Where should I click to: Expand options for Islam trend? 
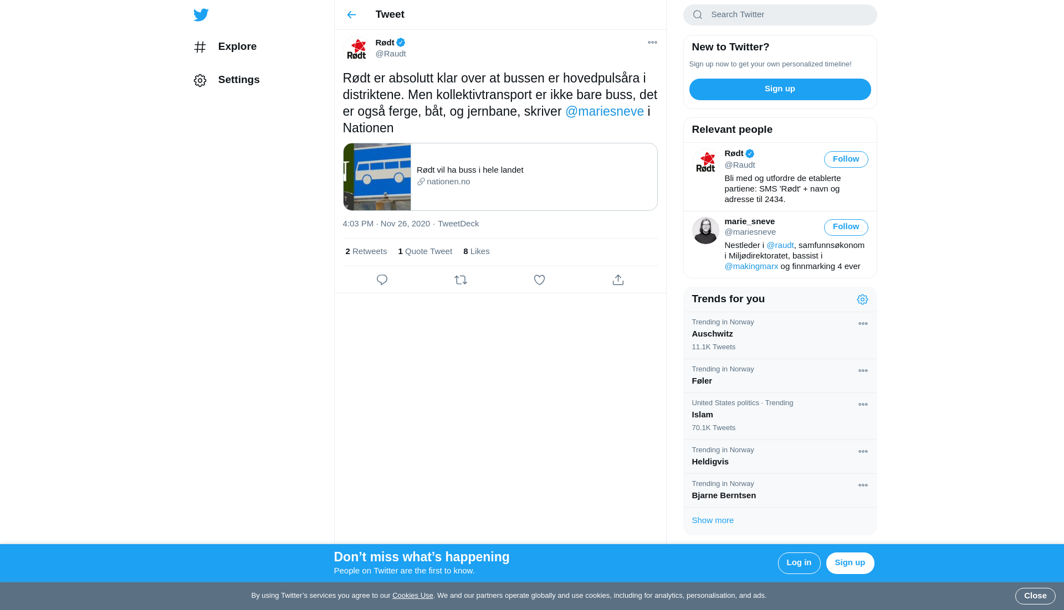click(x=863, y=405)
